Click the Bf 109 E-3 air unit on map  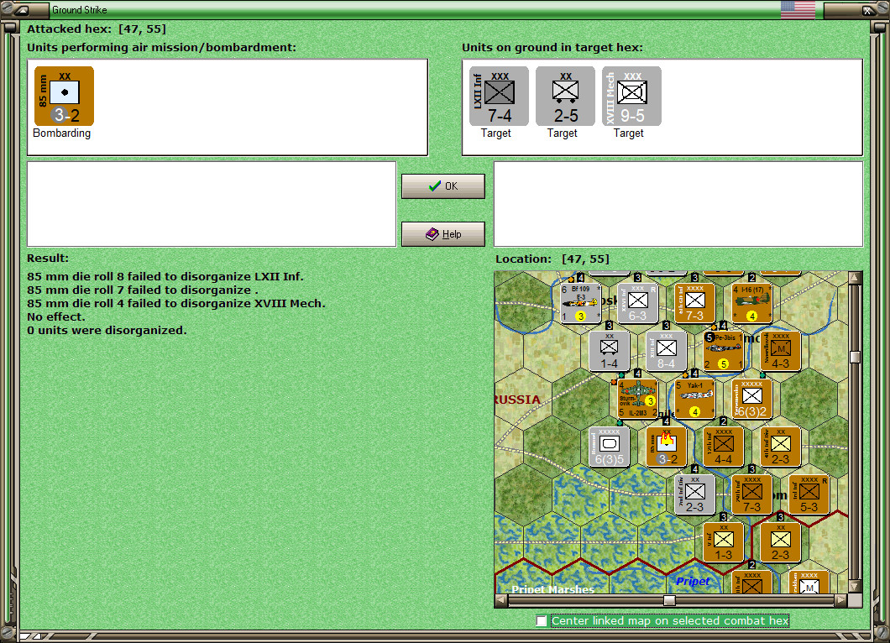point(581,303)
